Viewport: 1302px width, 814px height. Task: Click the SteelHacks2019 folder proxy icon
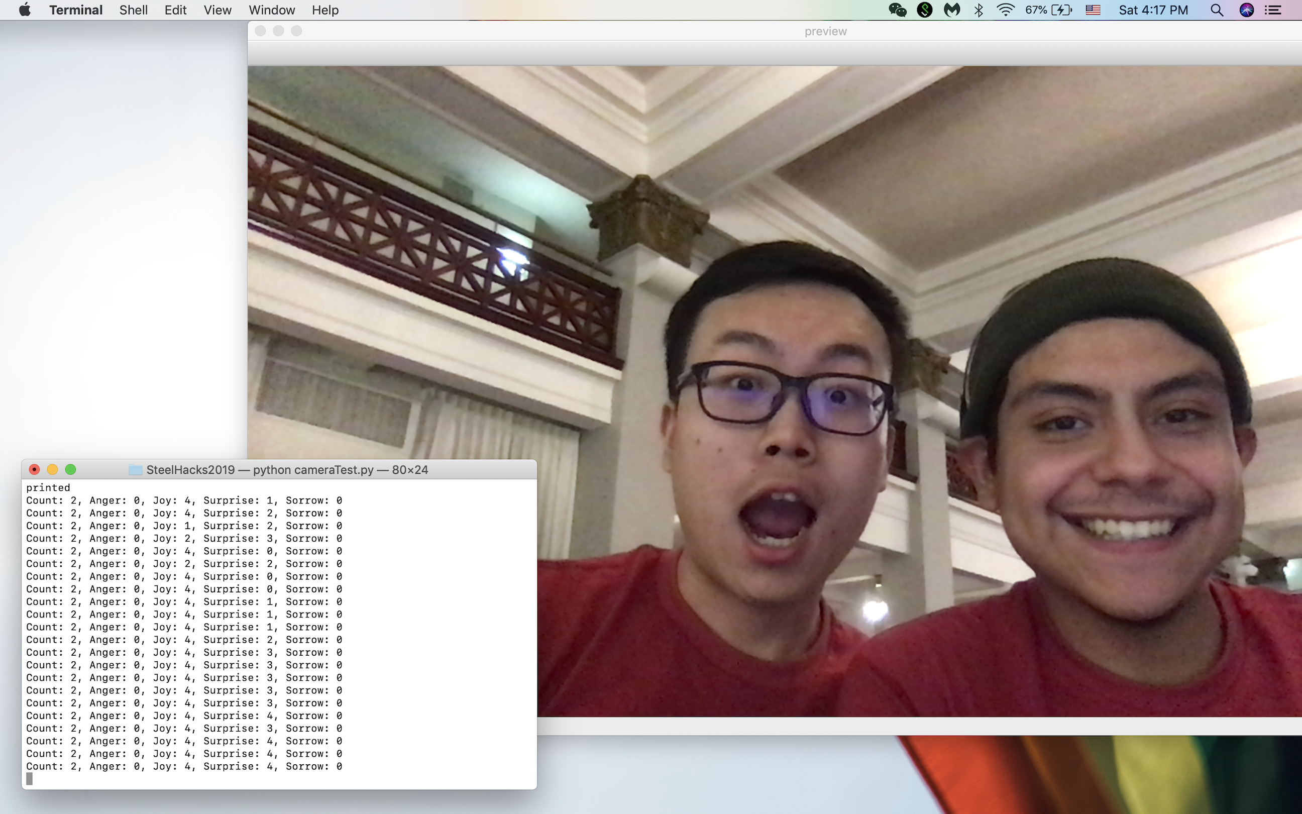click(135, 469)
